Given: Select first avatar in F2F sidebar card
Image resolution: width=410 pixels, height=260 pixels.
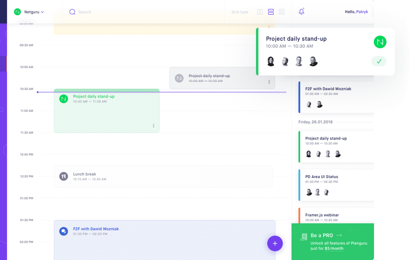Looking at the screenshot, I should point(309,104).
